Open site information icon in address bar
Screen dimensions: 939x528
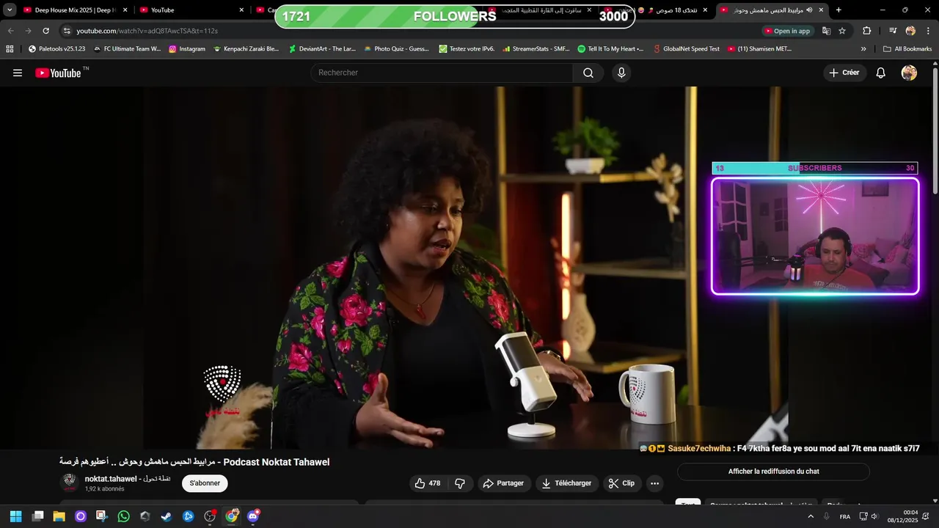coord(67,31)
